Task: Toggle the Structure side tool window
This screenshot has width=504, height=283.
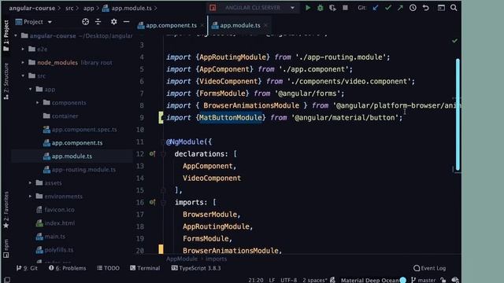Action: click(6, 81)
